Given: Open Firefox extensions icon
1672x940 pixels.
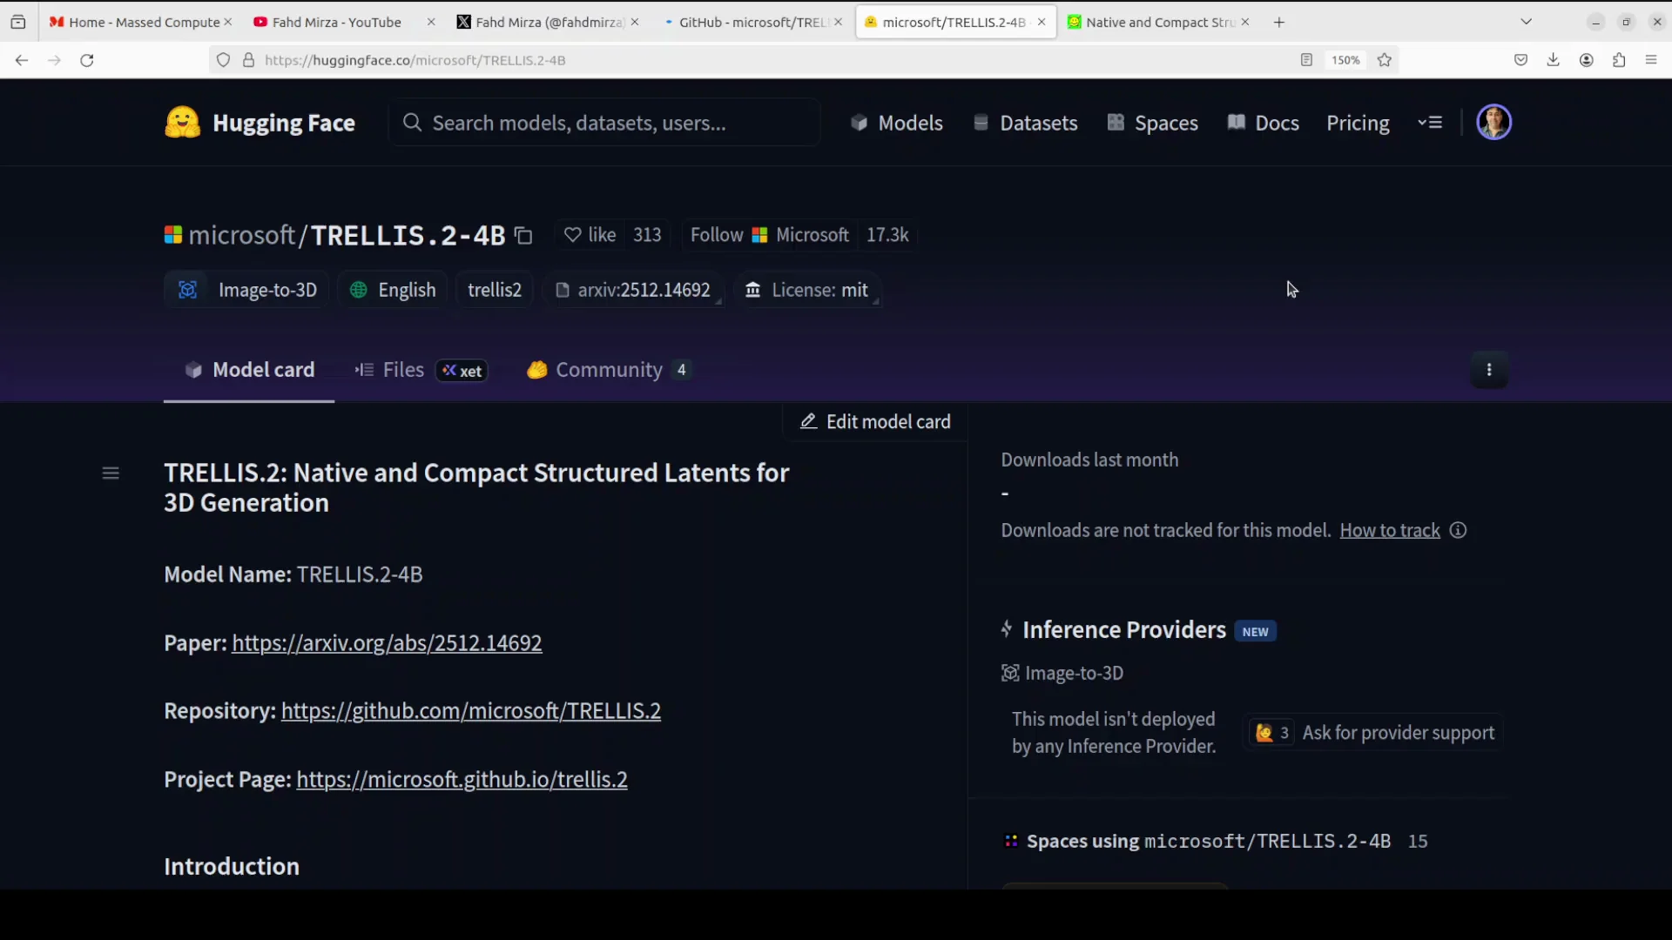Looking at the screenshot, I should [x=1619, y=60].
